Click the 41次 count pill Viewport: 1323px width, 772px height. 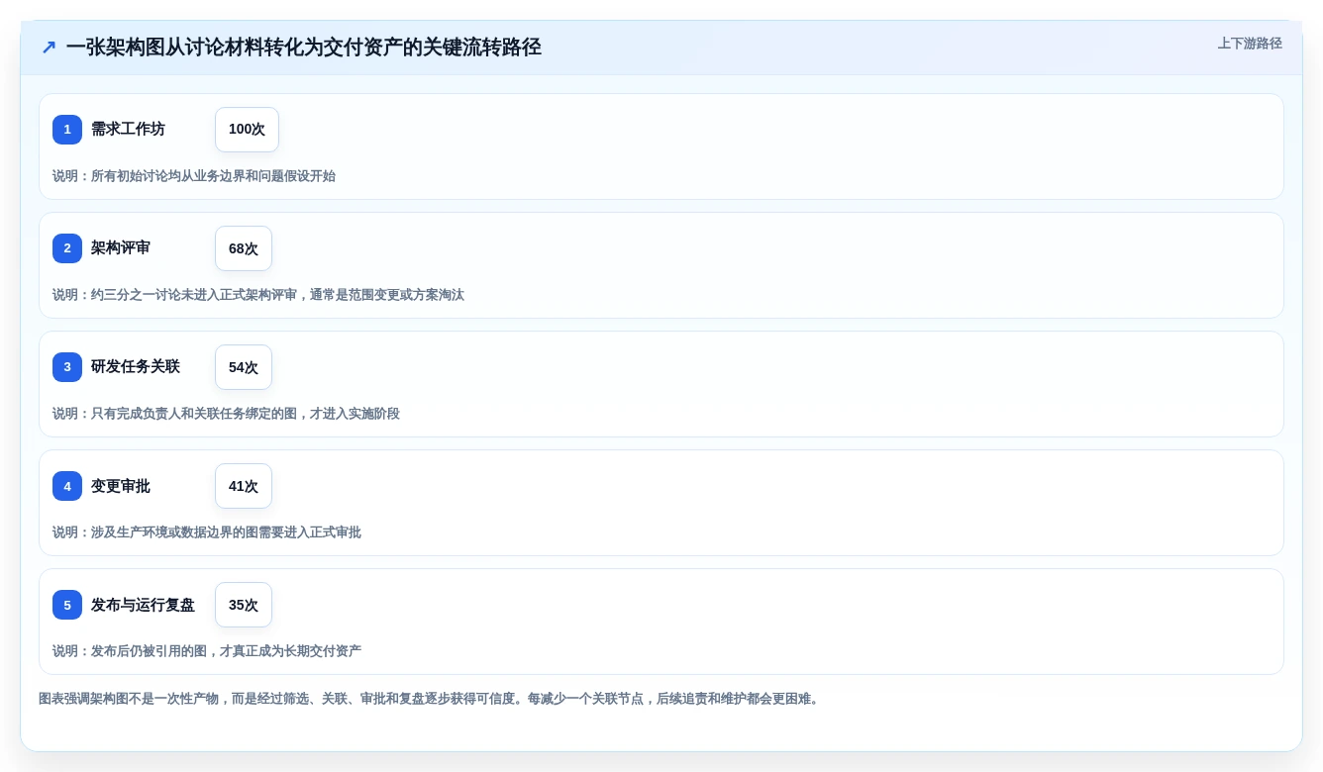(244, 486)
